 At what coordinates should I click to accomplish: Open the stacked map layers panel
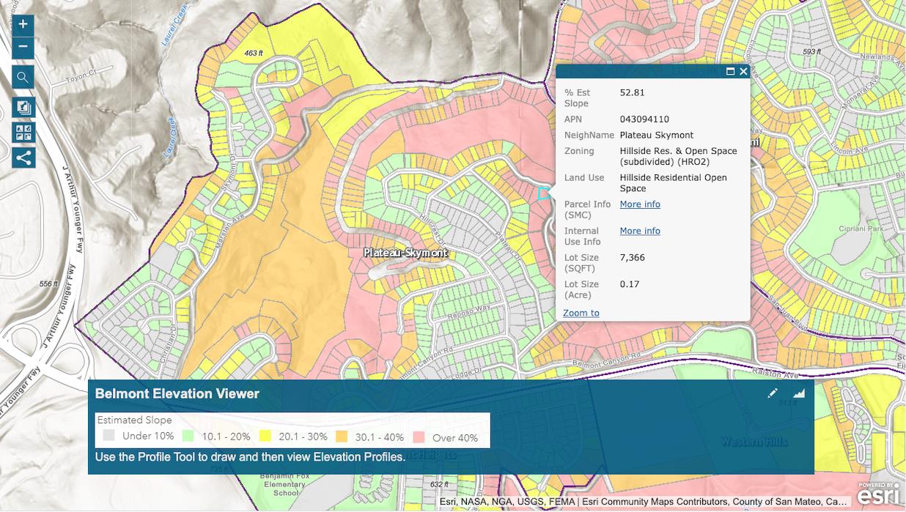point(23,108)
